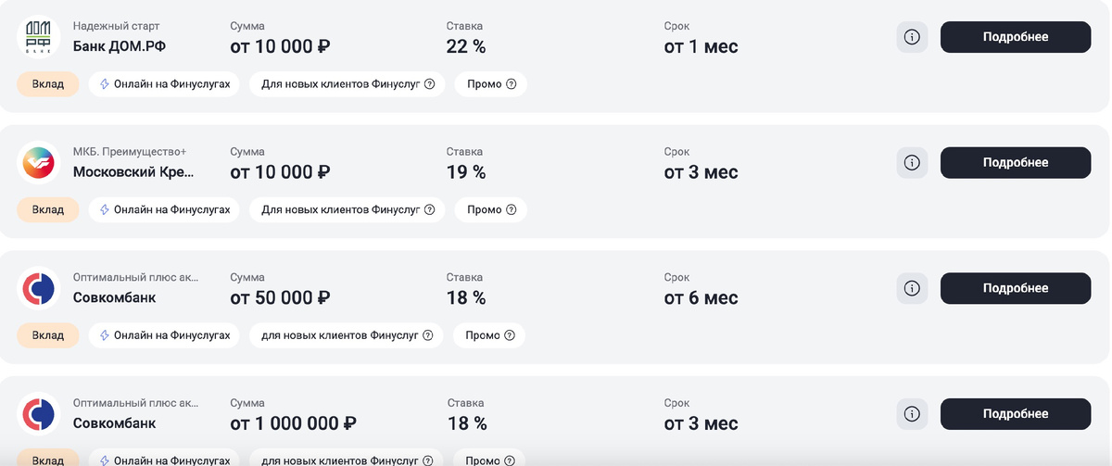The image size is (1112, 466).
Task: Select the Вклад tag in the Банк ДОМ.РФ card
Action: (48, 84)
